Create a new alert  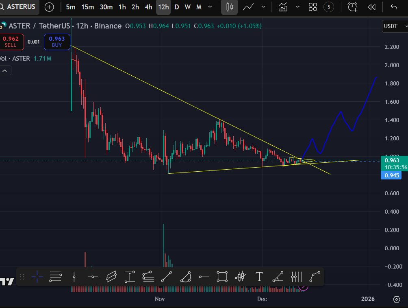(352, 7)
